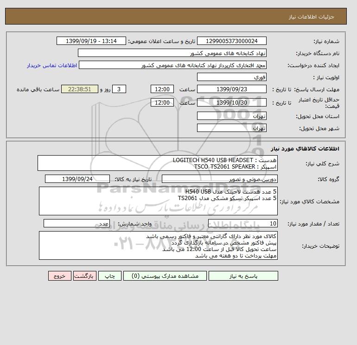Click the جزئیات اطلاعات نیاز header title
Screen dimensions: 357x345
311,17
